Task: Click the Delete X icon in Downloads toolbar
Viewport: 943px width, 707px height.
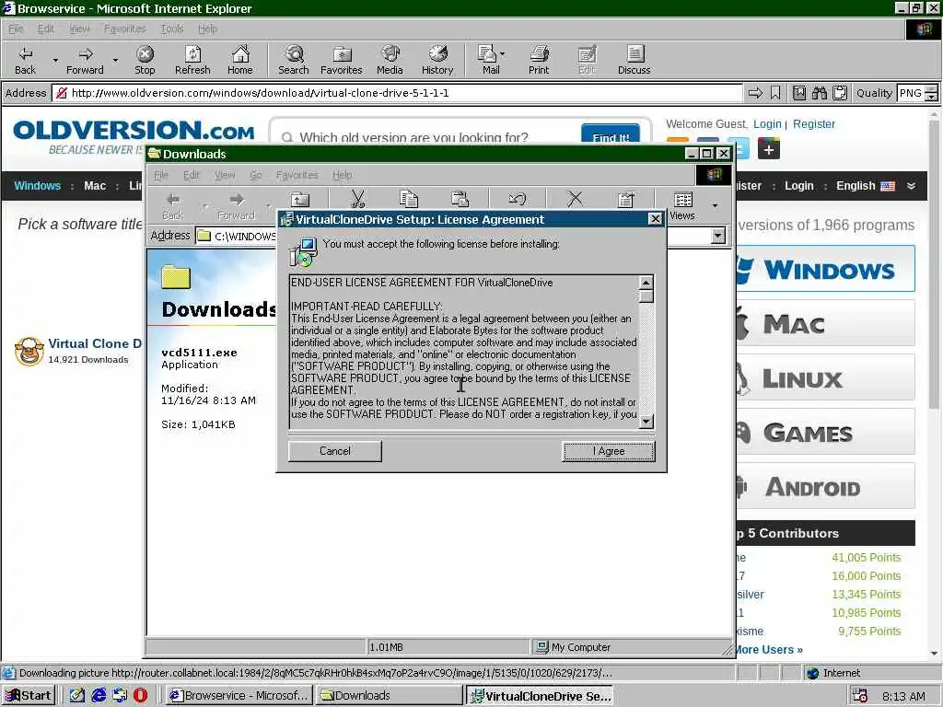Action: click(575, 199)
